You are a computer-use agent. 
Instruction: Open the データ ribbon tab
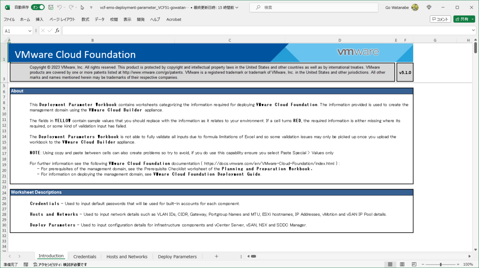[x=99, y=19]
